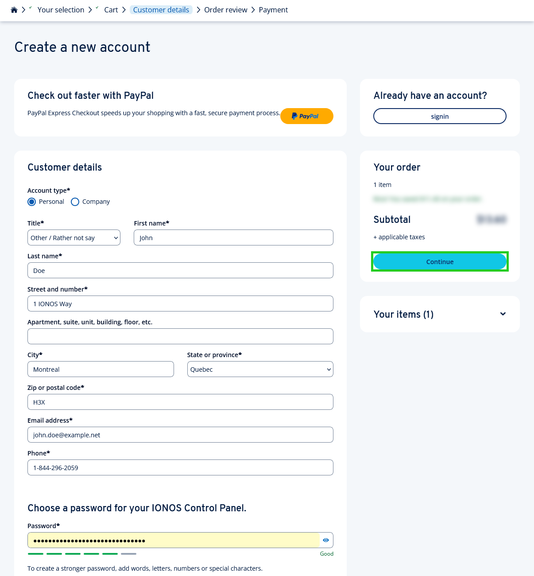Click the PayPal checkout button
The width and height of the screenshot is (534, 576).
pos(306,116)
